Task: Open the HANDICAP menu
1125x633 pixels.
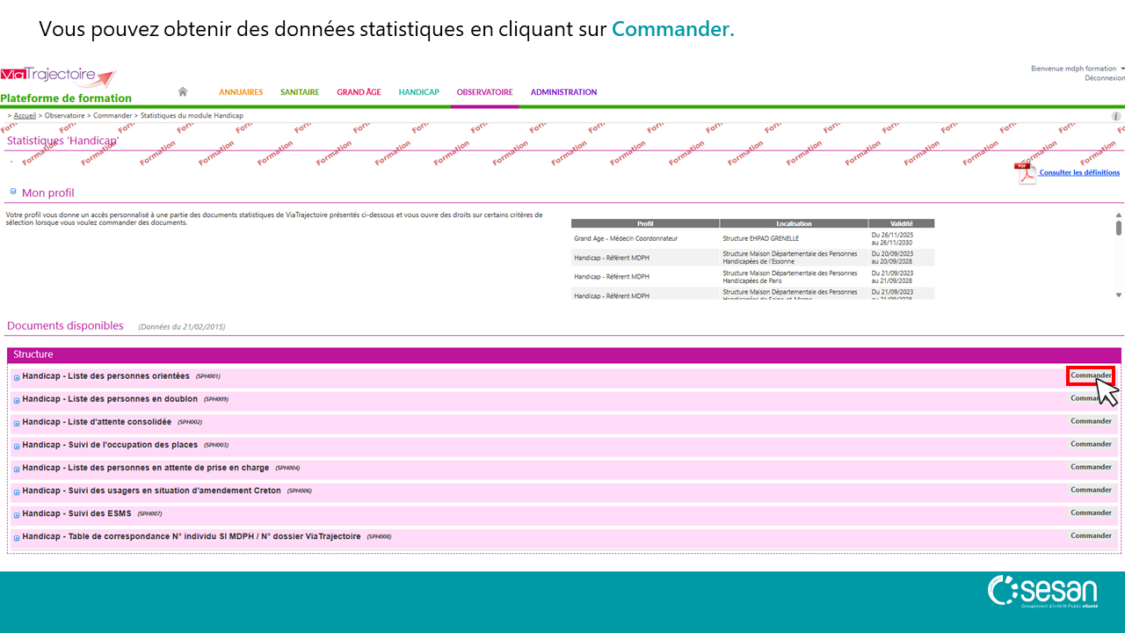Action: [x=418, y=92]
